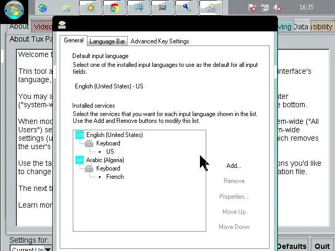The height and width of the screenshot is (251, 335).
Task: Select the US keyboard layout entry
Action: point(110,152)
